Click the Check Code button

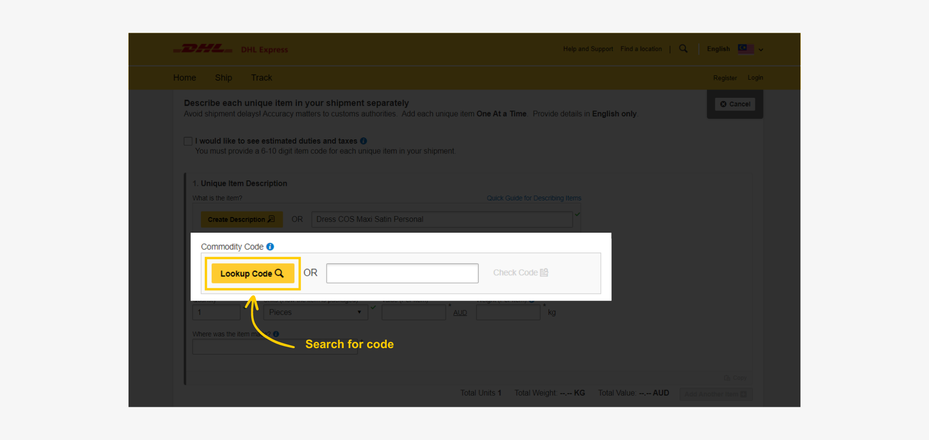[521, 273]
